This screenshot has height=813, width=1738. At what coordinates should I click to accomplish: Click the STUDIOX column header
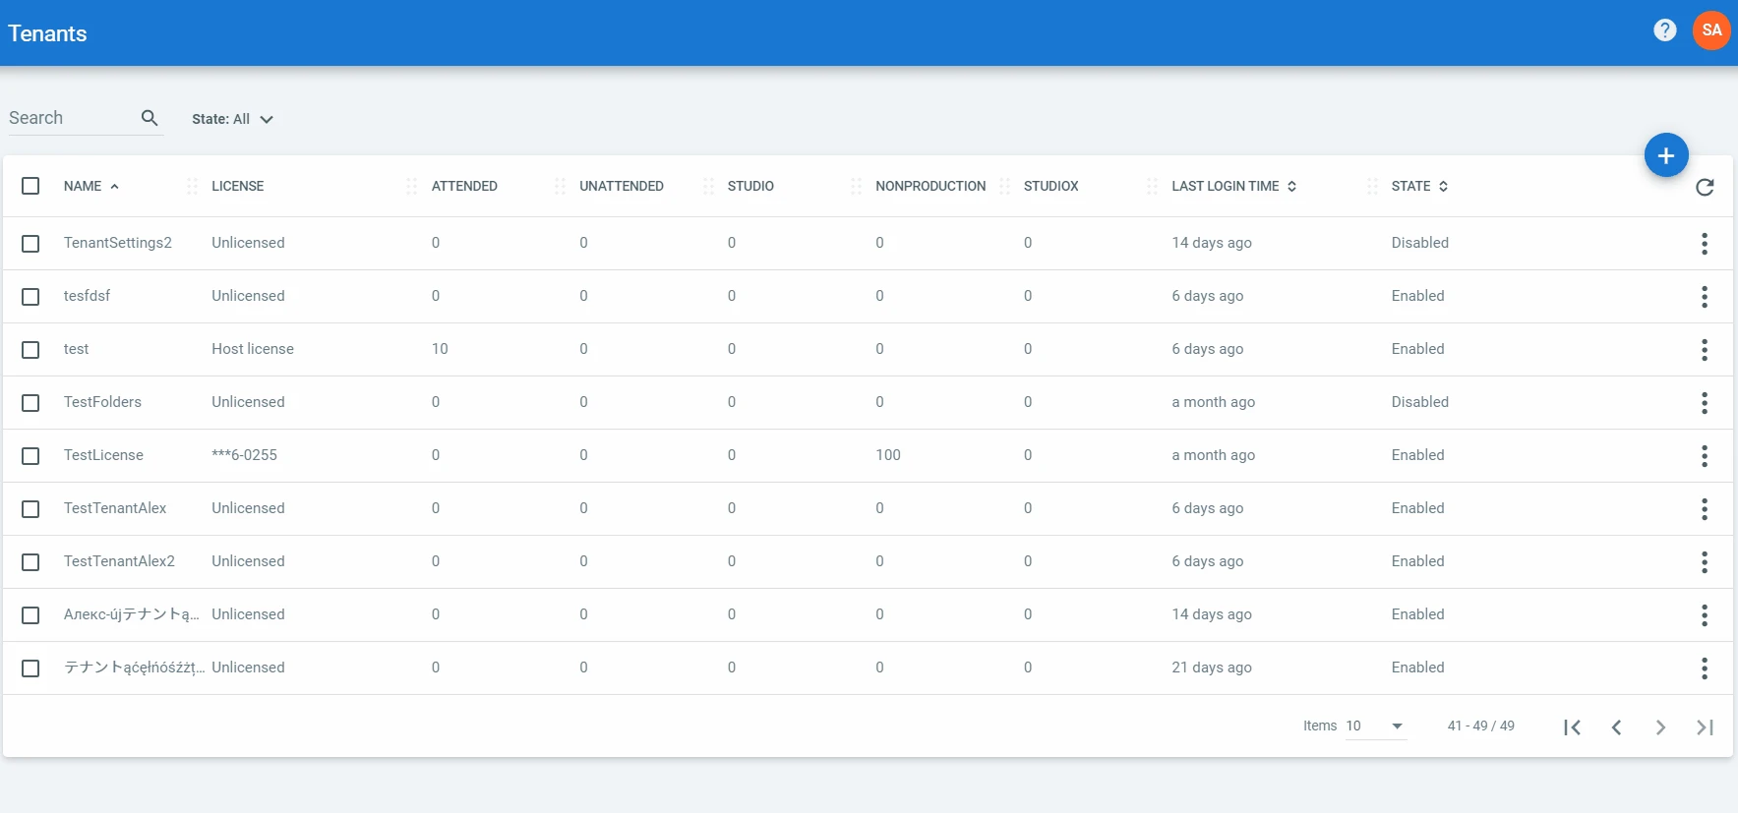pyautogui.click(x=1051, y=186)
